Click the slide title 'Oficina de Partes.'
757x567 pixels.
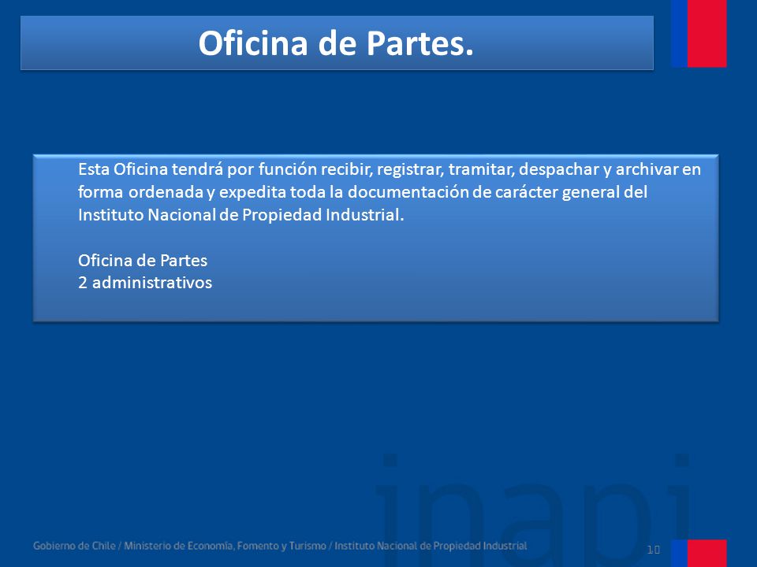pos(336,43)
